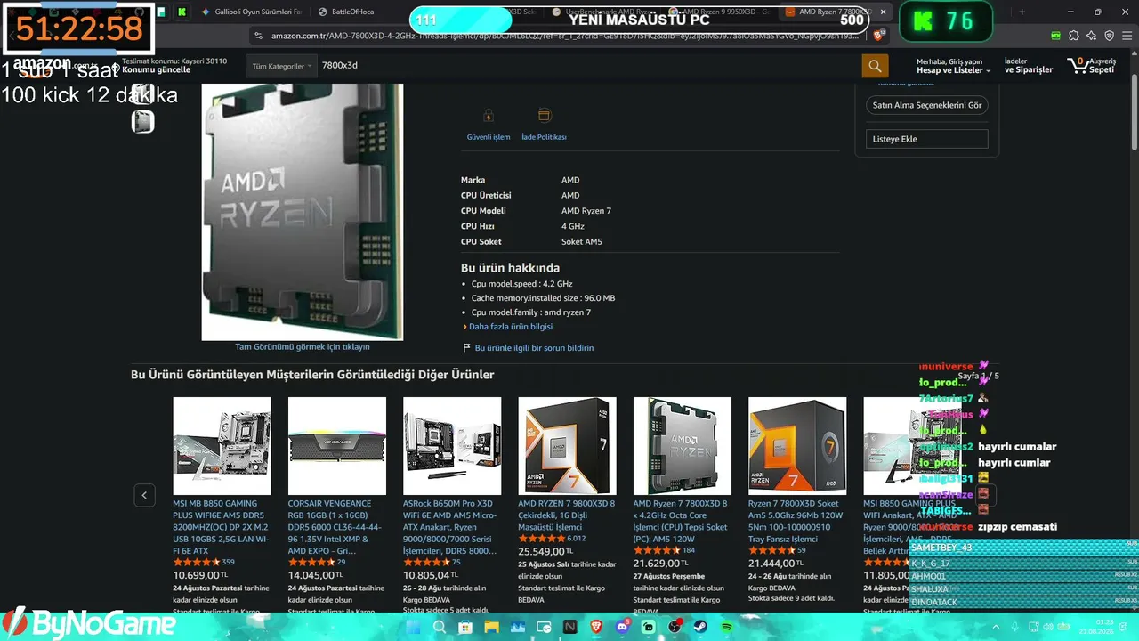
Task: Open OBS Studio from taskbar
Action: tap(675, 627)
